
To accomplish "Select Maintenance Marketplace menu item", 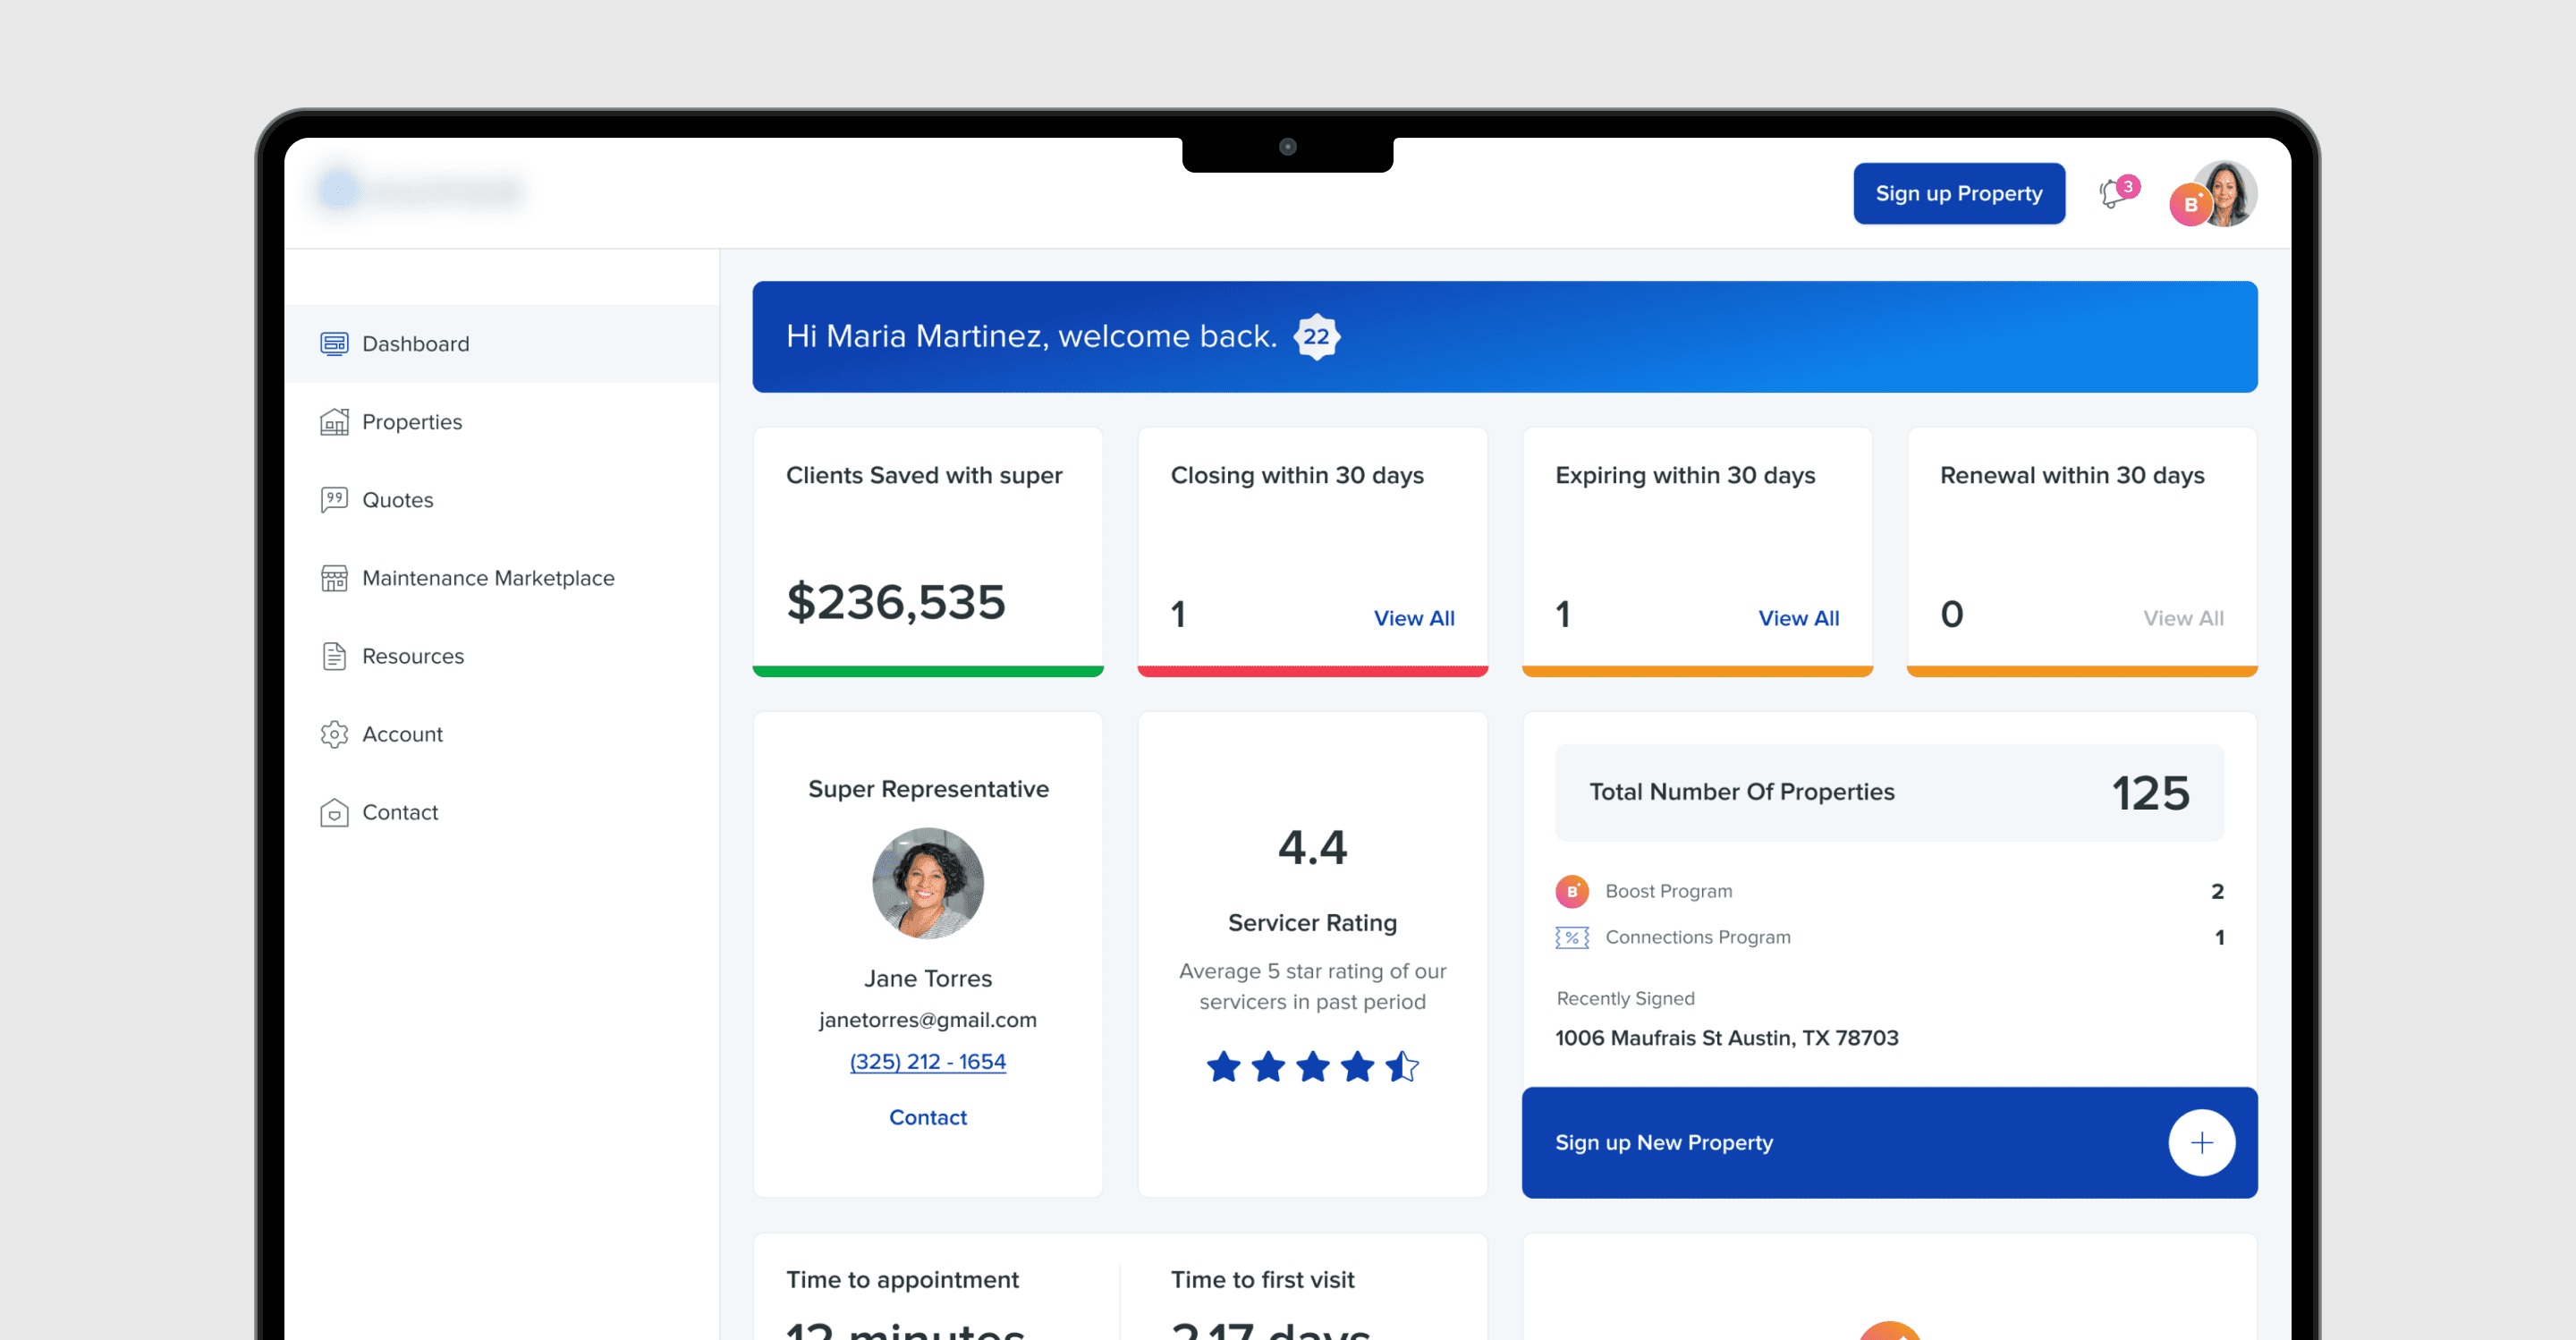I will (488, 578).
